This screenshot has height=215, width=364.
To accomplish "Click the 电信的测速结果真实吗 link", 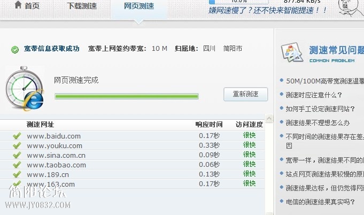I will [320, 202].
